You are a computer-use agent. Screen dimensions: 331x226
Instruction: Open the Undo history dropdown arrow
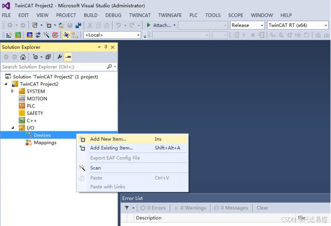click(x=125, y=25)
